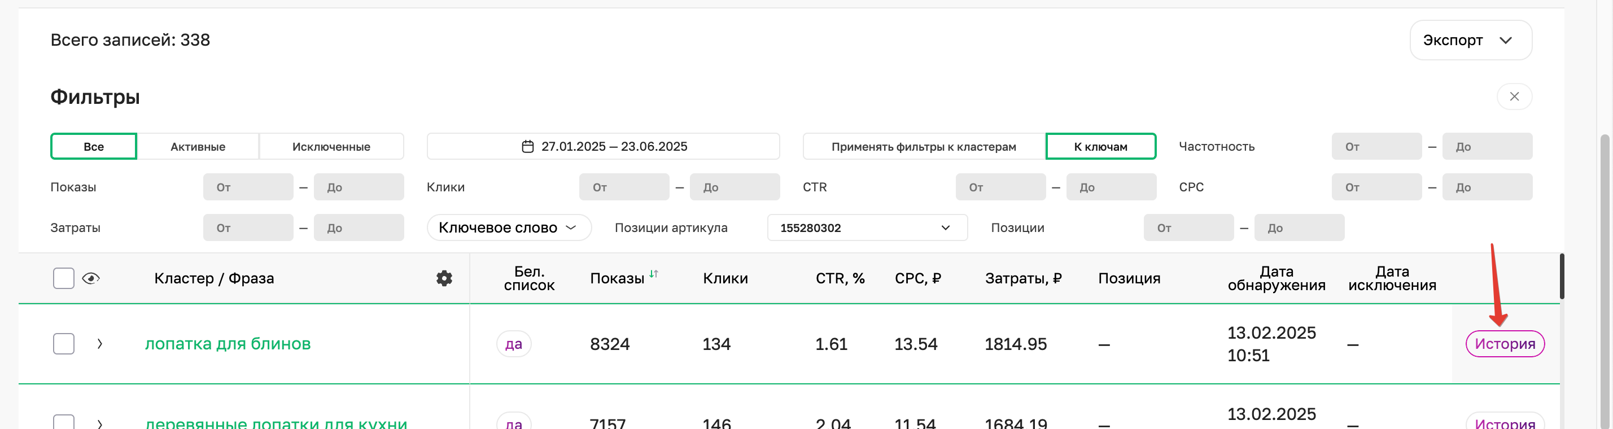
Task: Click CPC От field
Action: [x=1376, y=187]
